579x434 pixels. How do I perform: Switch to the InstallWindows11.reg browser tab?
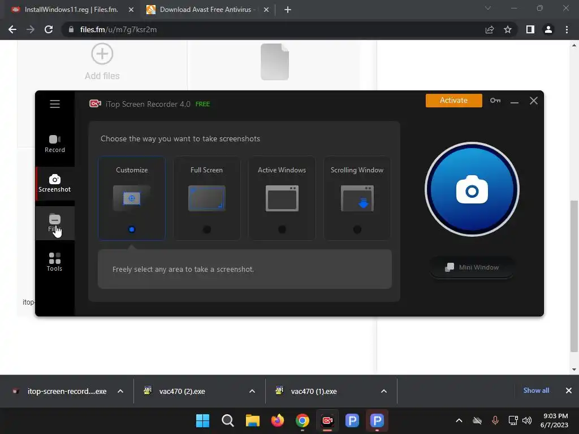pos(71,10)
